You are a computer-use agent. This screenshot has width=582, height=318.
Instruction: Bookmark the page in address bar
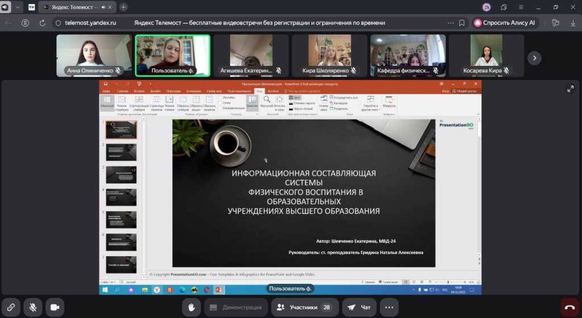pos(462,23)
